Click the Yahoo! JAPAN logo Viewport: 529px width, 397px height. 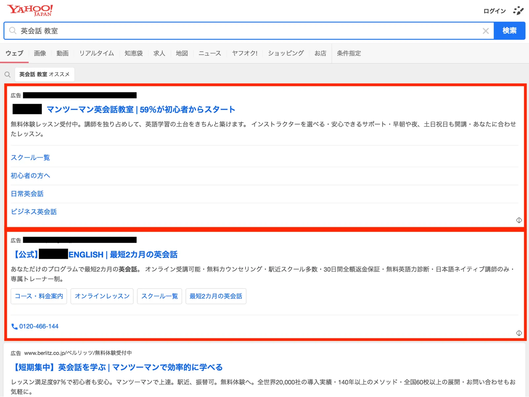click(30, 10)
